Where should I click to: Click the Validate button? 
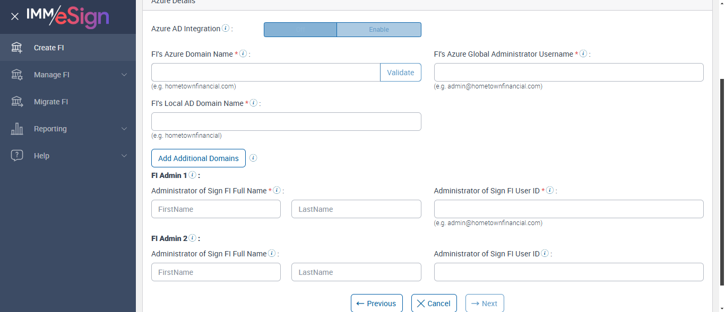(x=400, y=73)
